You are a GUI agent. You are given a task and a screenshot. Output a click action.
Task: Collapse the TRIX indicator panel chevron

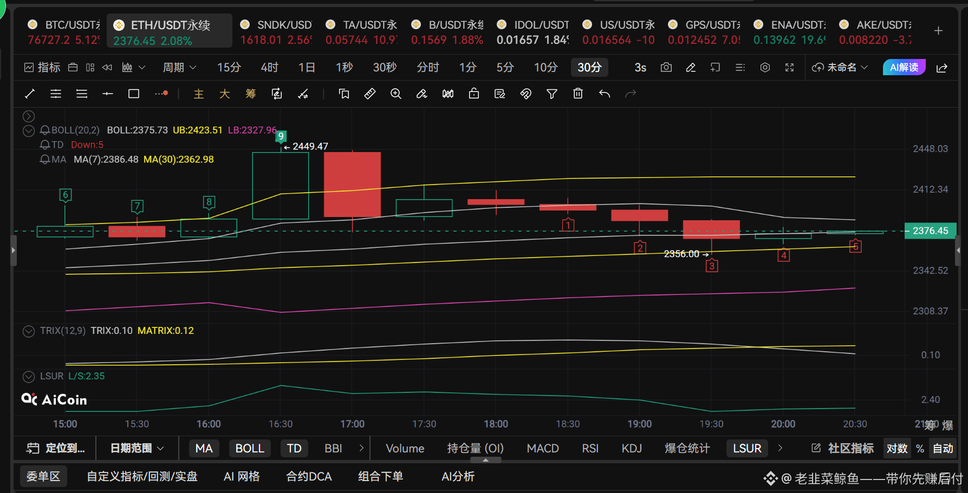coord(29,331)
